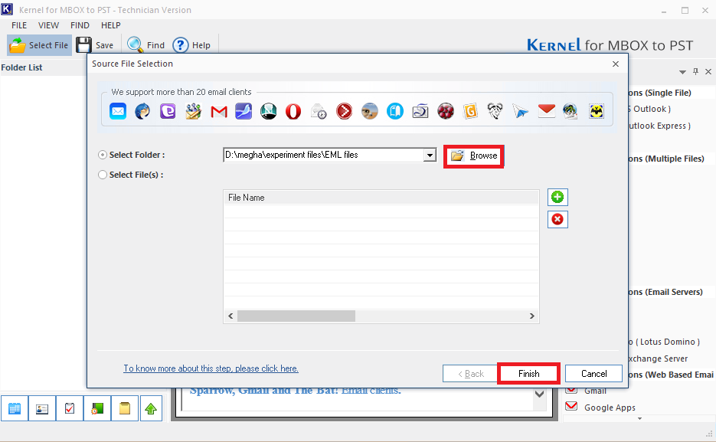The height and width of the screenshot is (442, 716).
Task: Click the blue bird SeaMonkey icon
Action: tap(244, 111)
